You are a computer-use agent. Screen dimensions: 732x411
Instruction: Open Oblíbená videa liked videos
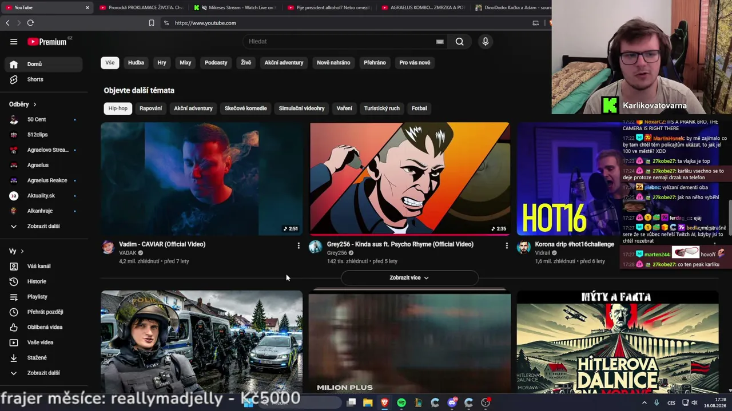pos(43,327)
